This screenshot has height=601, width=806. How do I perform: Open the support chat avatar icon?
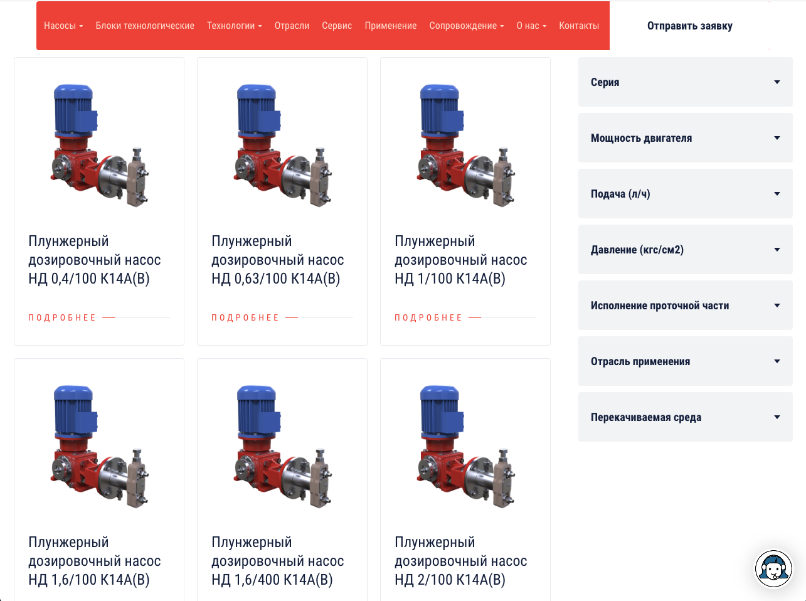click(773, 568)
